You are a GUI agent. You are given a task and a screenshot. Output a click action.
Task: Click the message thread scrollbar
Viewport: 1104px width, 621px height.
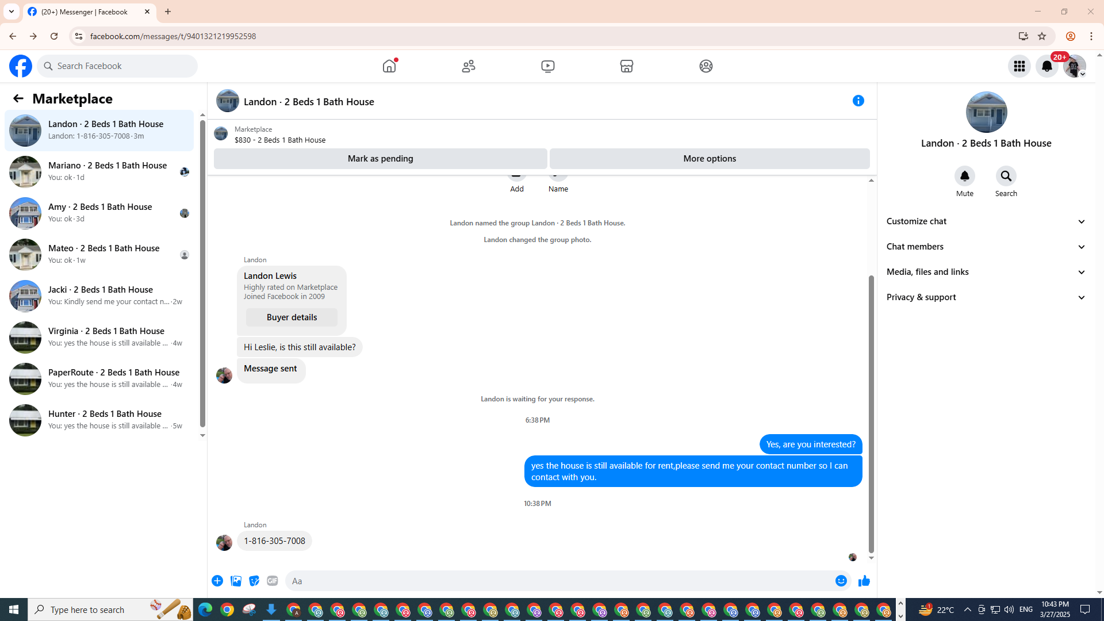(x=871, y=414)
